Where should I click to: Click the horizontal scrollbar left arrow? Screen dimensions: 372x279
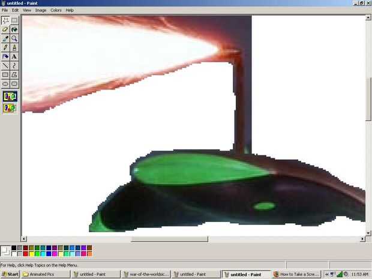click(x=24, y=239)
